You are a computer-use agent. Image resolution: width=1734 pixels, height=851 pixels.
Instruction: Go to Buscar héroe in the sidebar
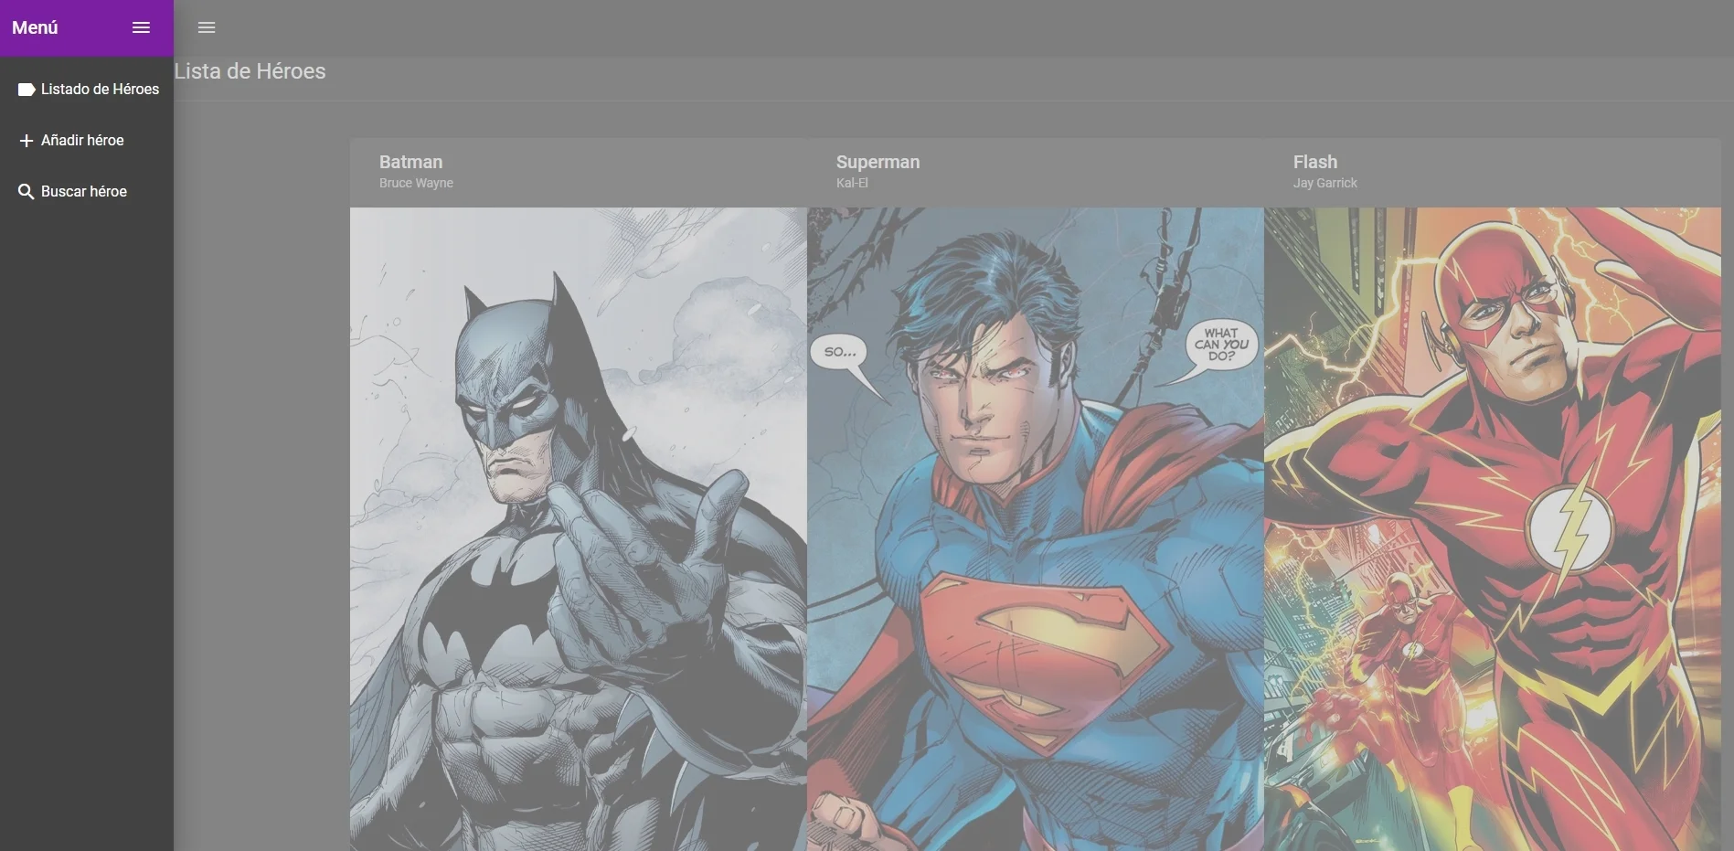click(x=87, y=192)
